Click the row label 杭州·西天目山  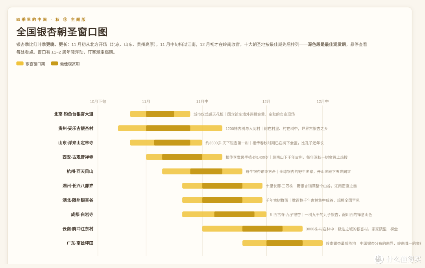click(x=80, y=171)
